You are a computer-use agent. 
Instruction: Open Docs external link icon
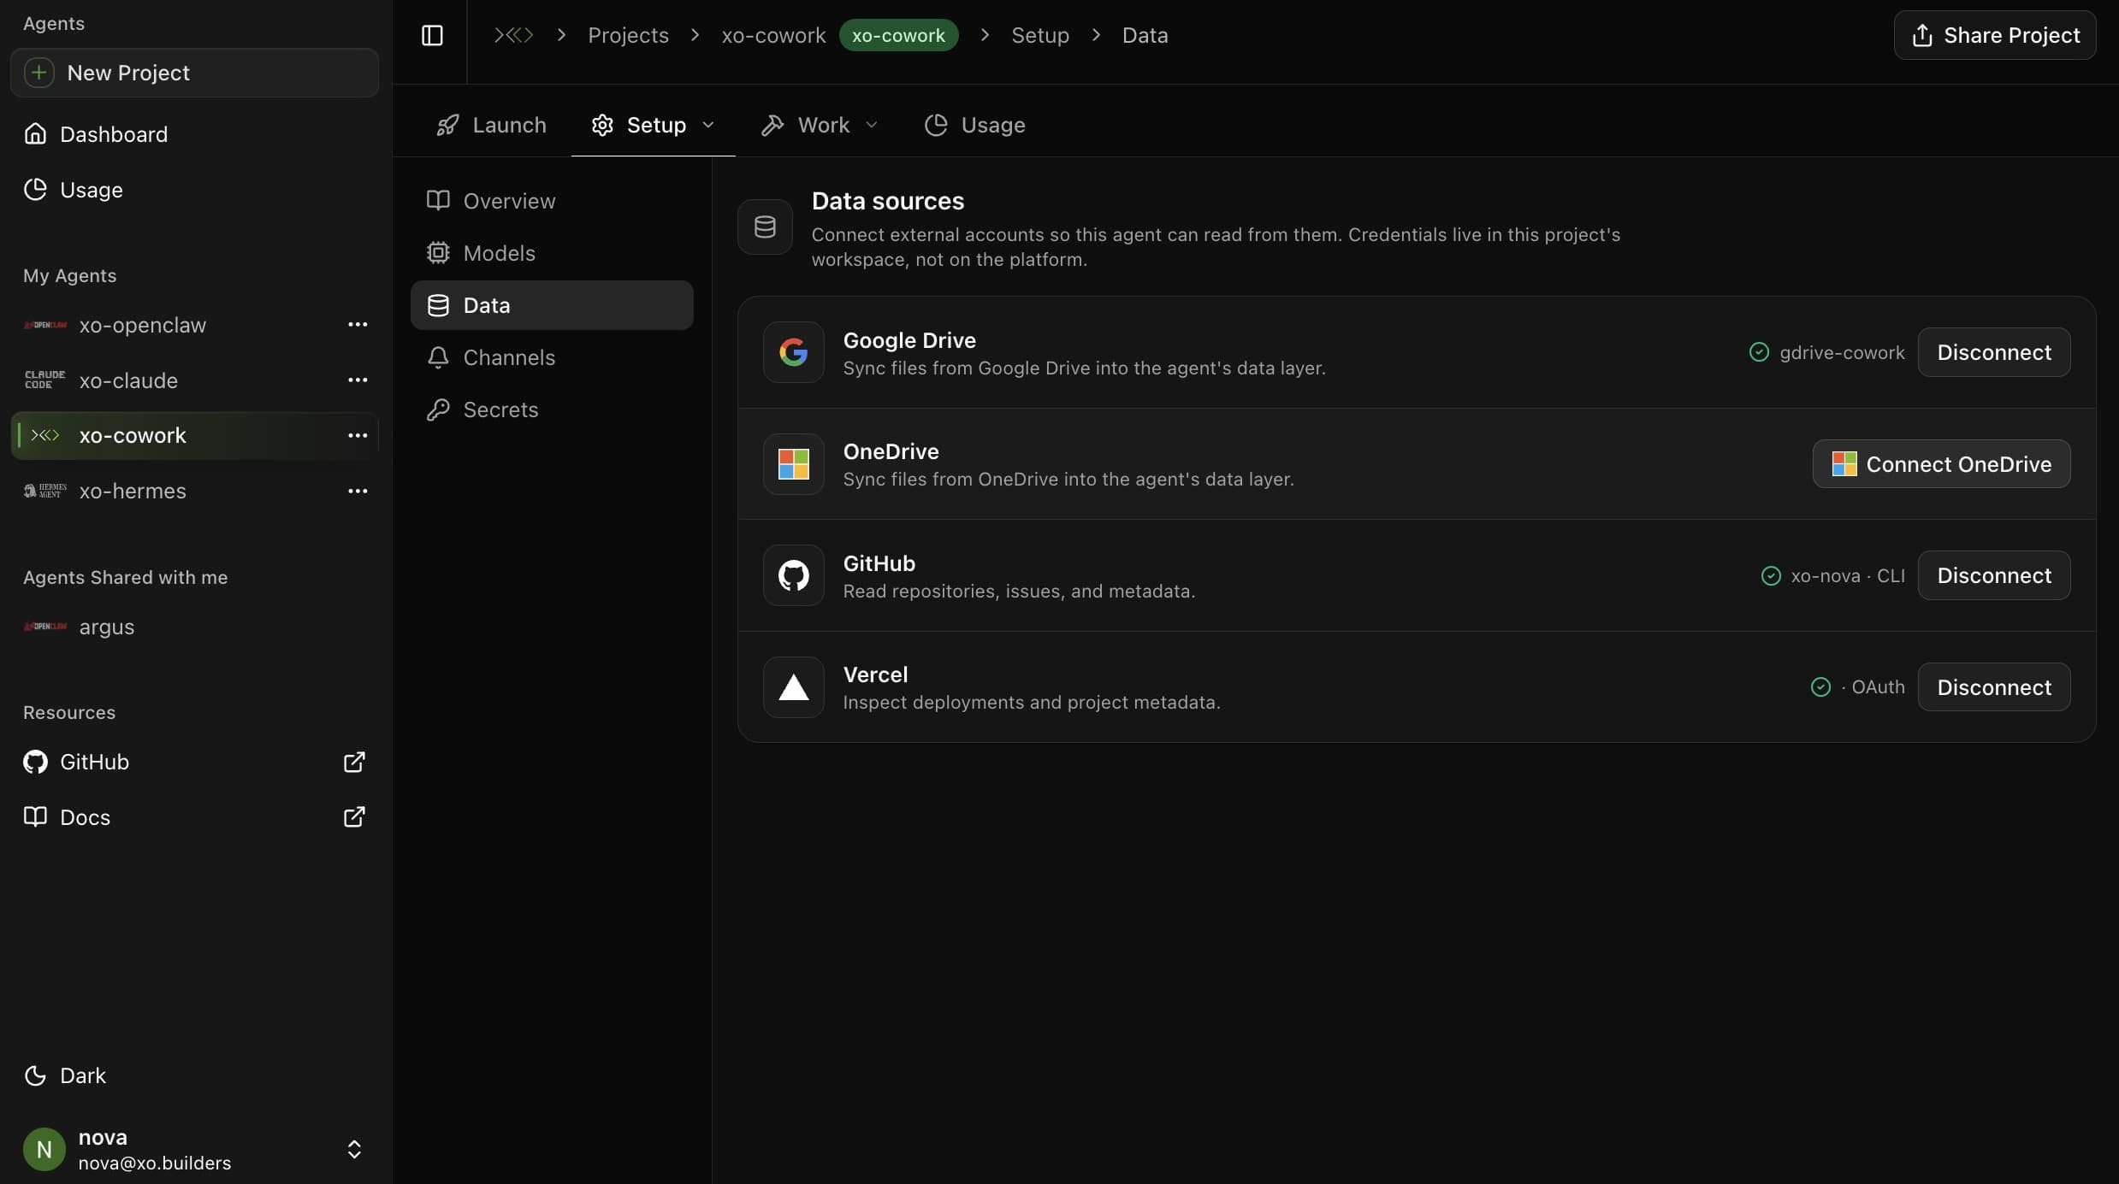point(354,817)
